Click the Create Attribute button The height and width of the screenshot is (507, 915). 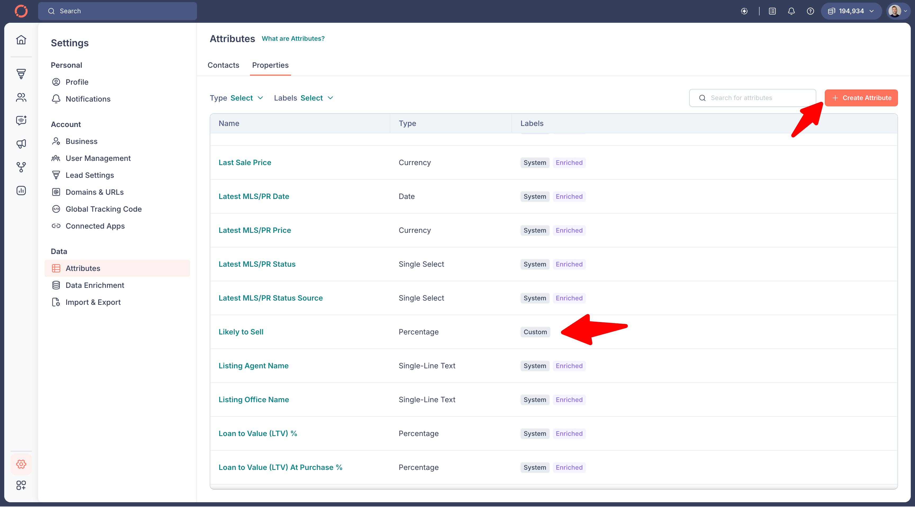(x=861, y=98)
